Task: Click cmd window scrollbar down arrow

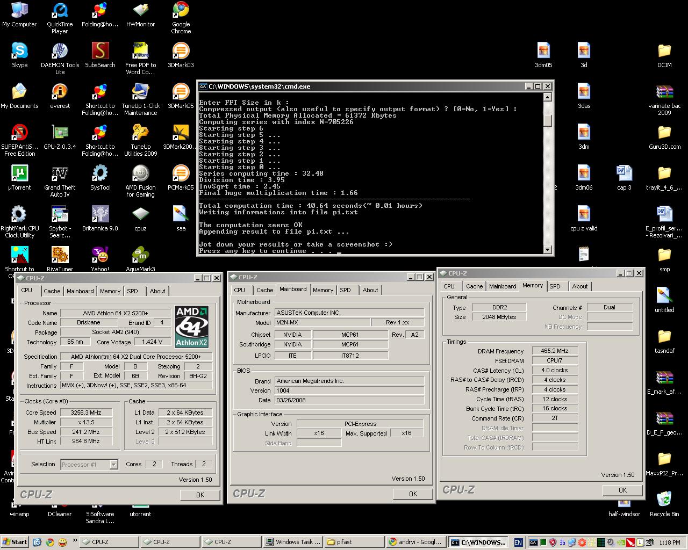Action: pos(548,249)
